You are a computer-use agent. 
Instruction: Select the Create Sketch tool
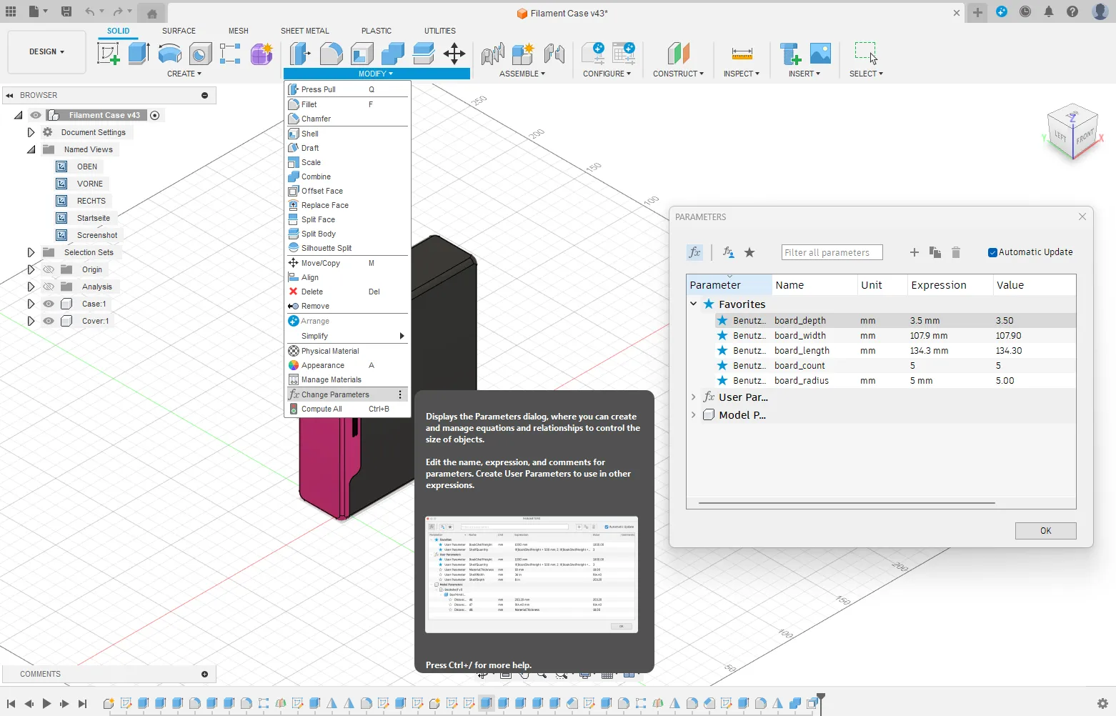click(x=108, y=54)
